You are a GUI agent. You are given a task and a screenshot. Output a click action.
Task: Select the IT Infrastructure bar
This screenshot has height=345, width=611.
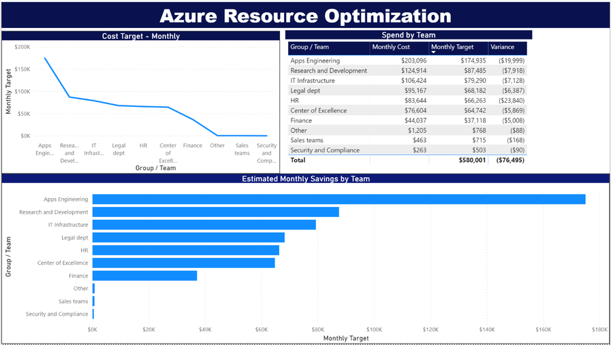pos(204,225)
